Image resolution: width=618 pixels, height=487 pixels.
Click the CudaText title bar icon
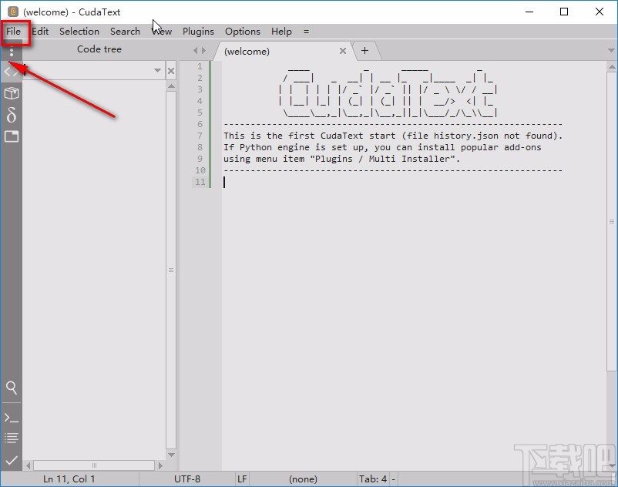pyautogui.click(x=13, y=12)
